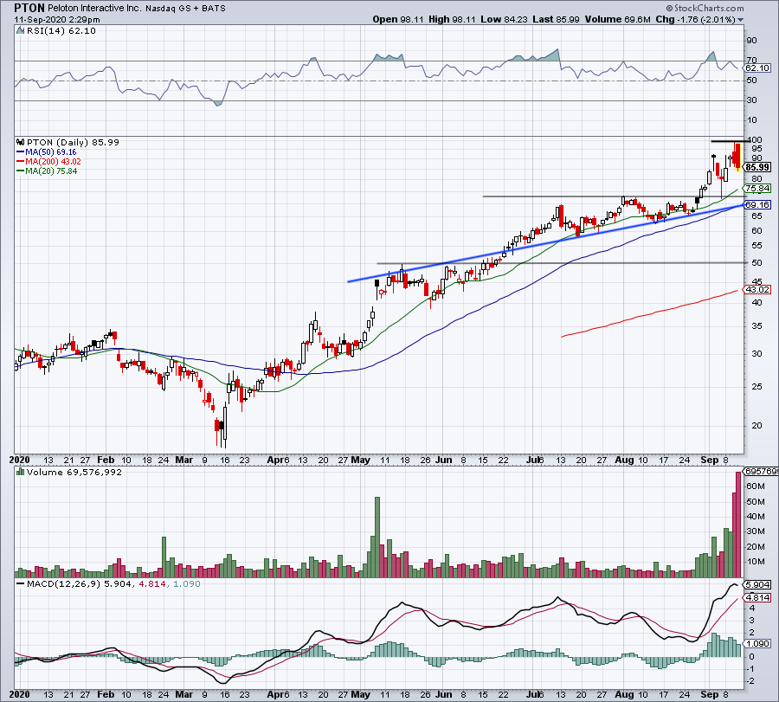Click the 'Last 85.99' header value
The height and width of the screenshot is (702, 779).
tap(556, 19)
